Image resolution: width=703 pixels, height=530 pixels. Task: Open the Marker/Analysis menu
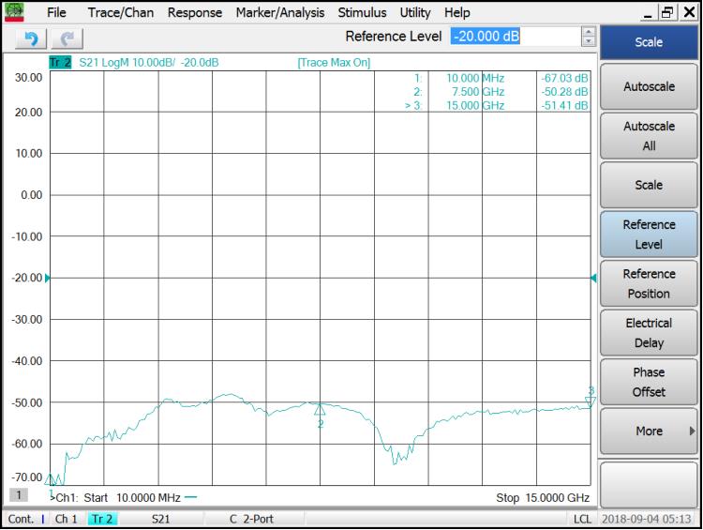pyautogui.click(x=280, y=12)
